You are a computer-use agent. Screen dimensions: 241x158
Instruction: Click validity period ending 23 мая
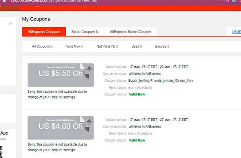(159, 67)
